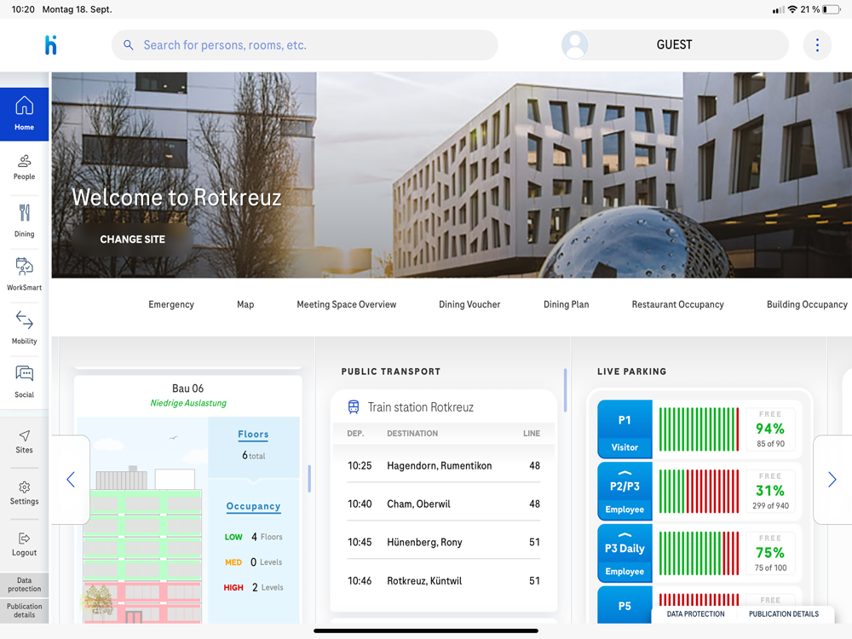Click P2/P3 occupancy bar indicator
This screenshot has width=852, height=639.
699,492
